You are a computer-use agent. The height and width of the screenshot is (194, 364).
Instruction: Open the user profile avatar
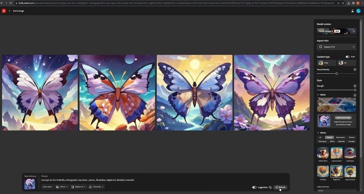coord(358,11)
